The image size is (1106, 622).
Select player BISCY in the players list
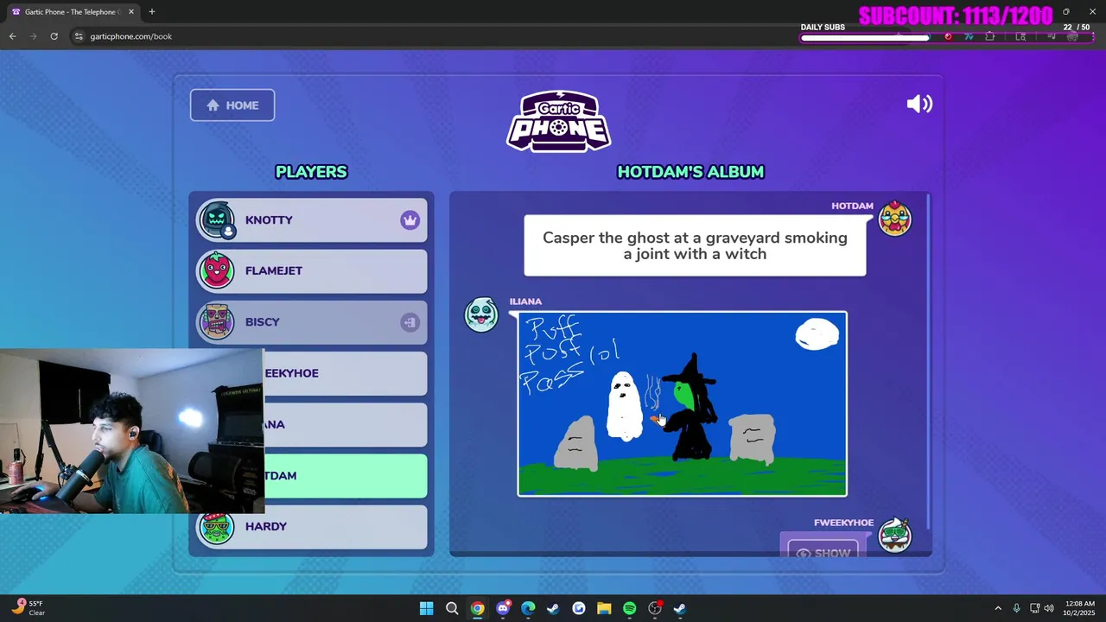[x=312, y=322]
